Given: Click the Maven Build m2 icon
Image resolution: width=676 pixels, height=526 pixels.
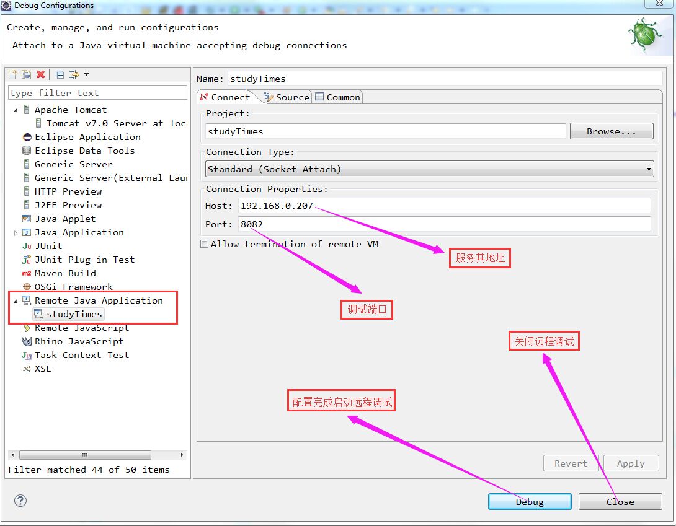Looking at the screenshot, I should tap(27, 274).
